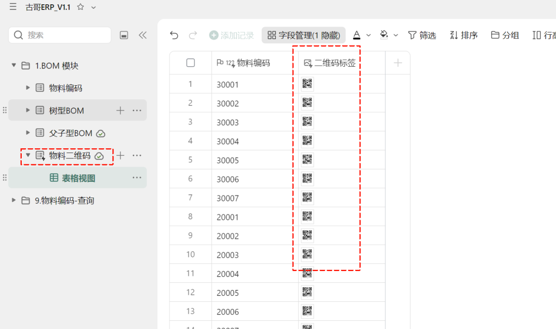
Task: Open QR code thumbnail for 20002
Action: [307, 235]
